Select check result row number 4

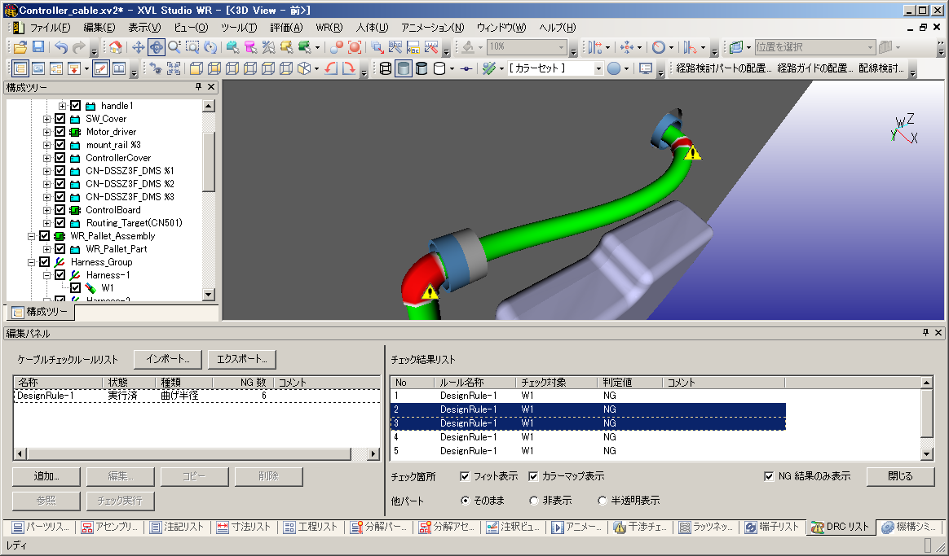589,437
